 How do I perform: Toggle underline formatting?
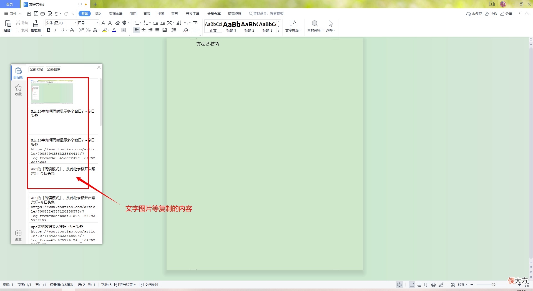(62, 30)
